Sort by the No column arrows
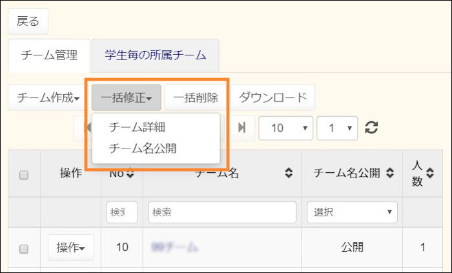This screenshot has height=273, width=452. click(130, 173)
